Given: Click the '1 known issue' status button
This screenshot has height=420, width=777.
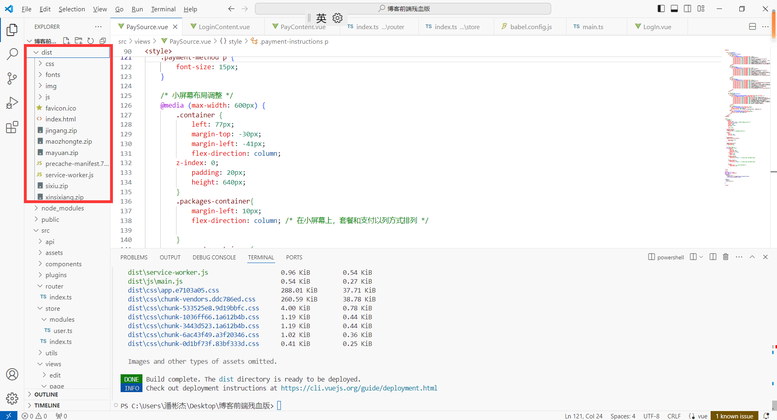Looking at the screenshot, I should pos(734,416).
